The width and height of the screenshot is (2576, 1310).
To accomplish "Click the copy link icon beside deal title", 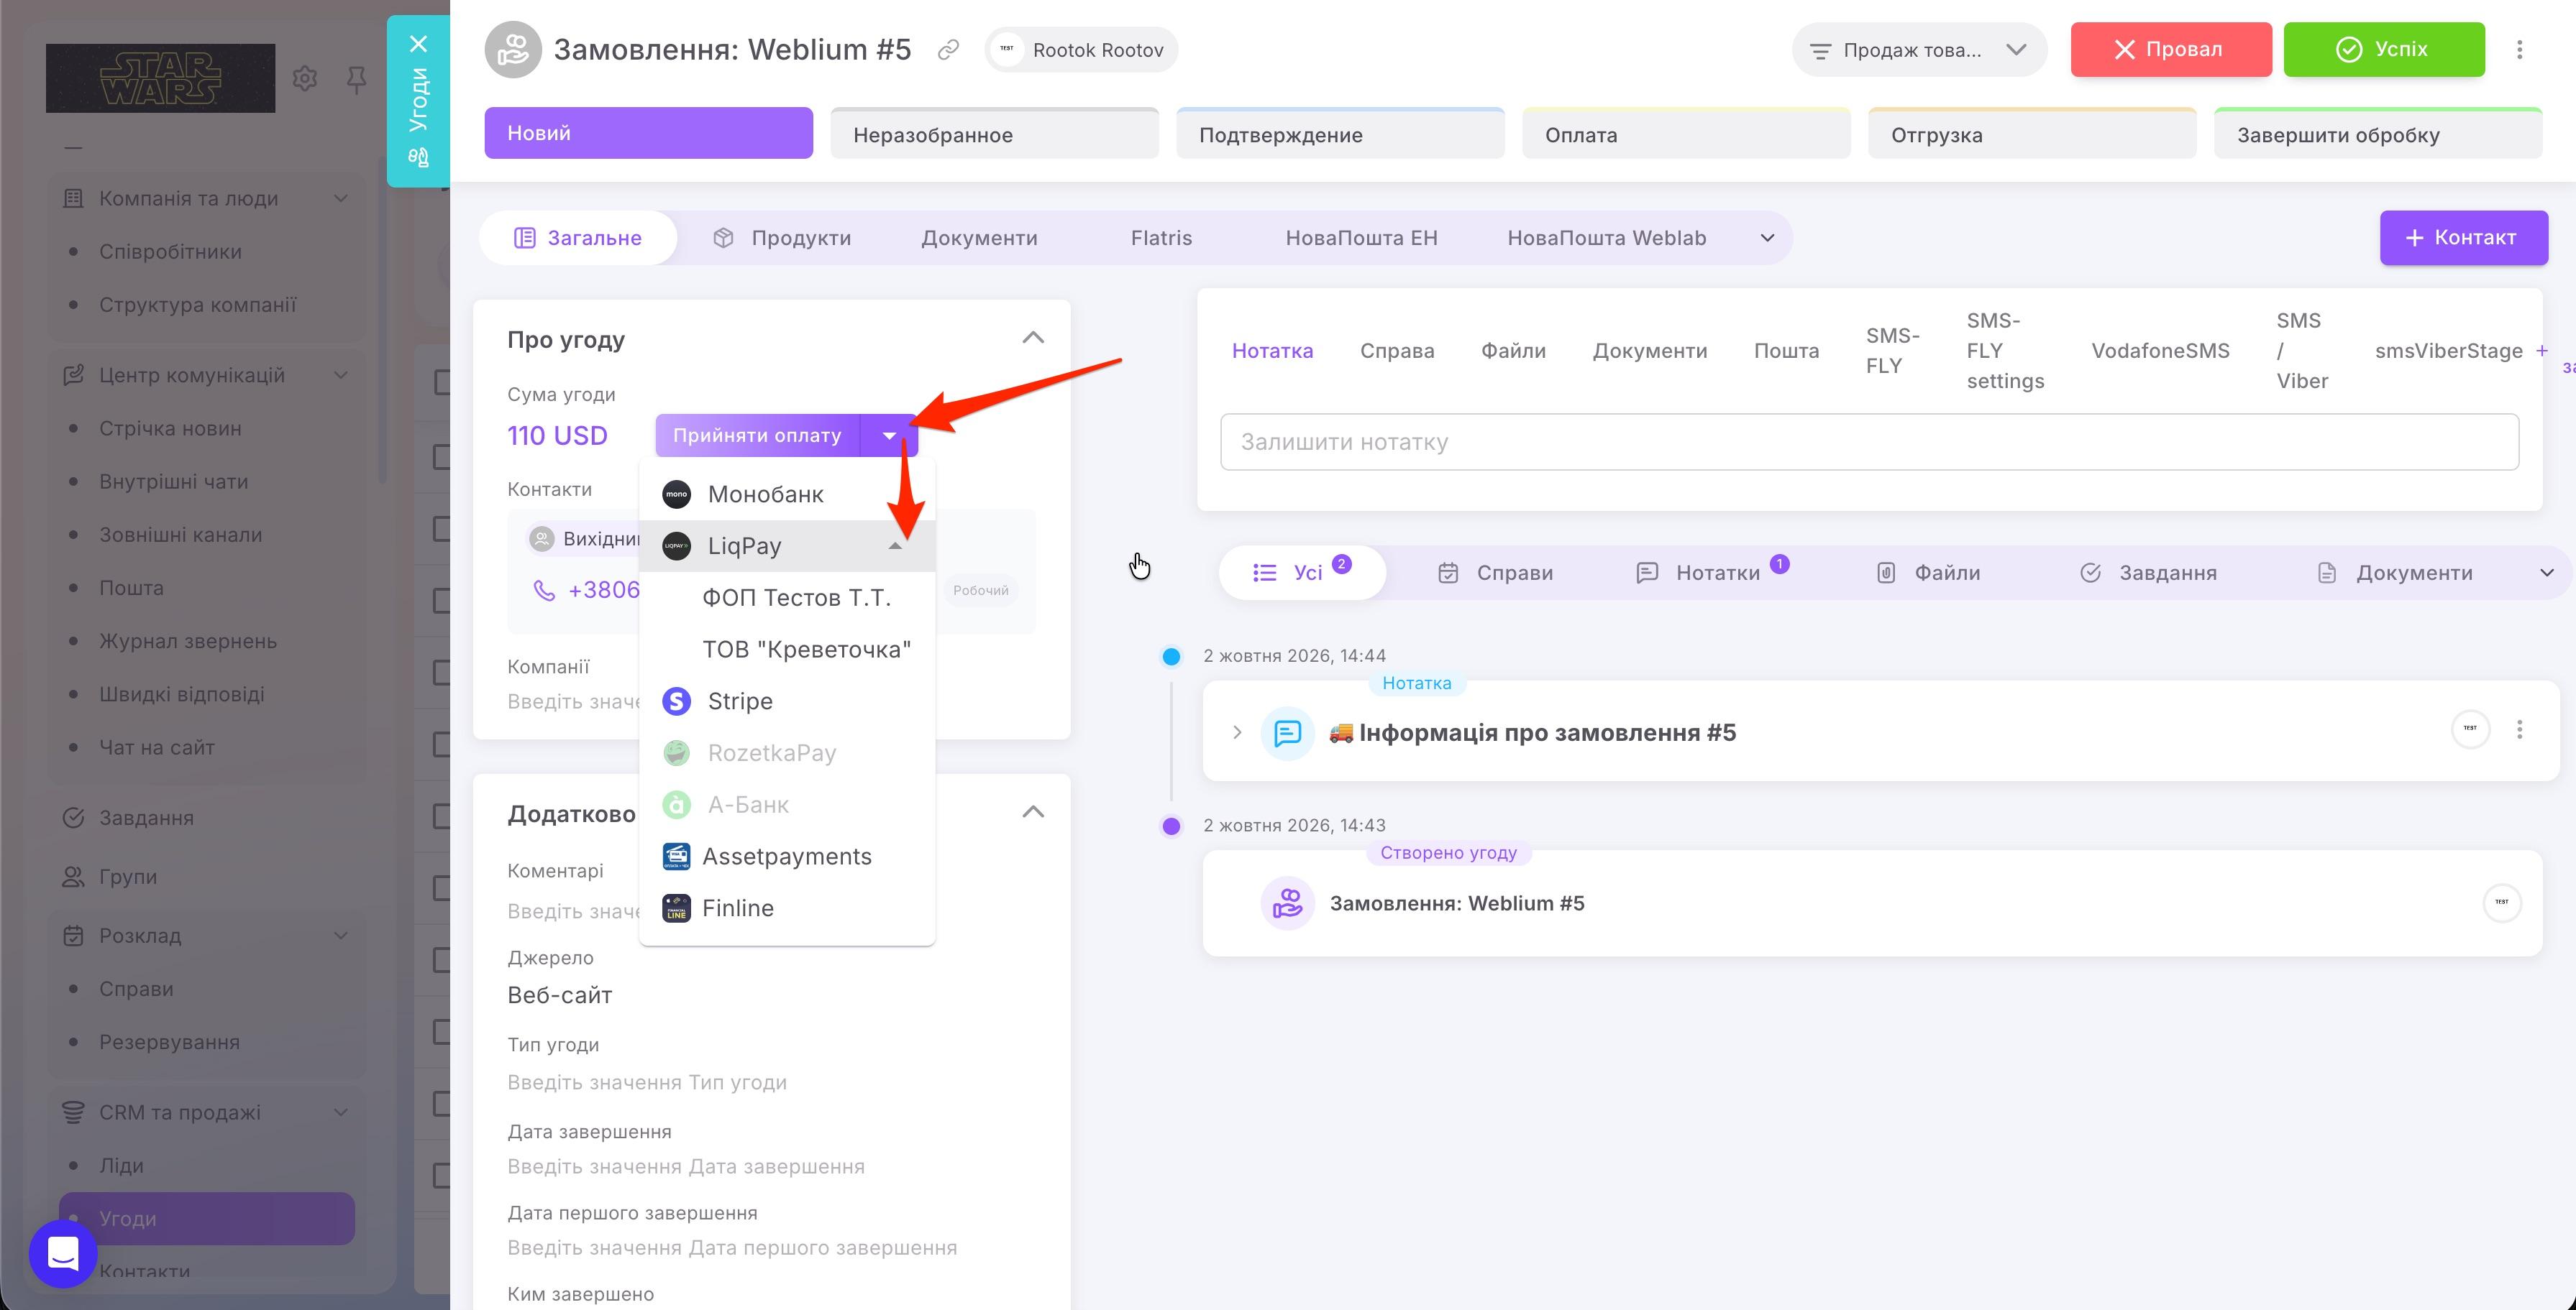I will [948, 49].
